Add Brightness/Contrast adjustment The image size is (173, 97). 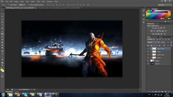point(153,28)
